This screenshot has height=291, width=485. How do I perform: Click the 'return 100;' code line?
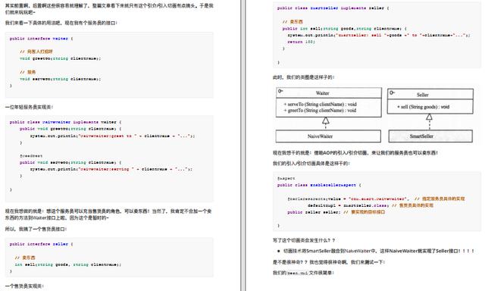pyautogui.click(x=301, y=42)
